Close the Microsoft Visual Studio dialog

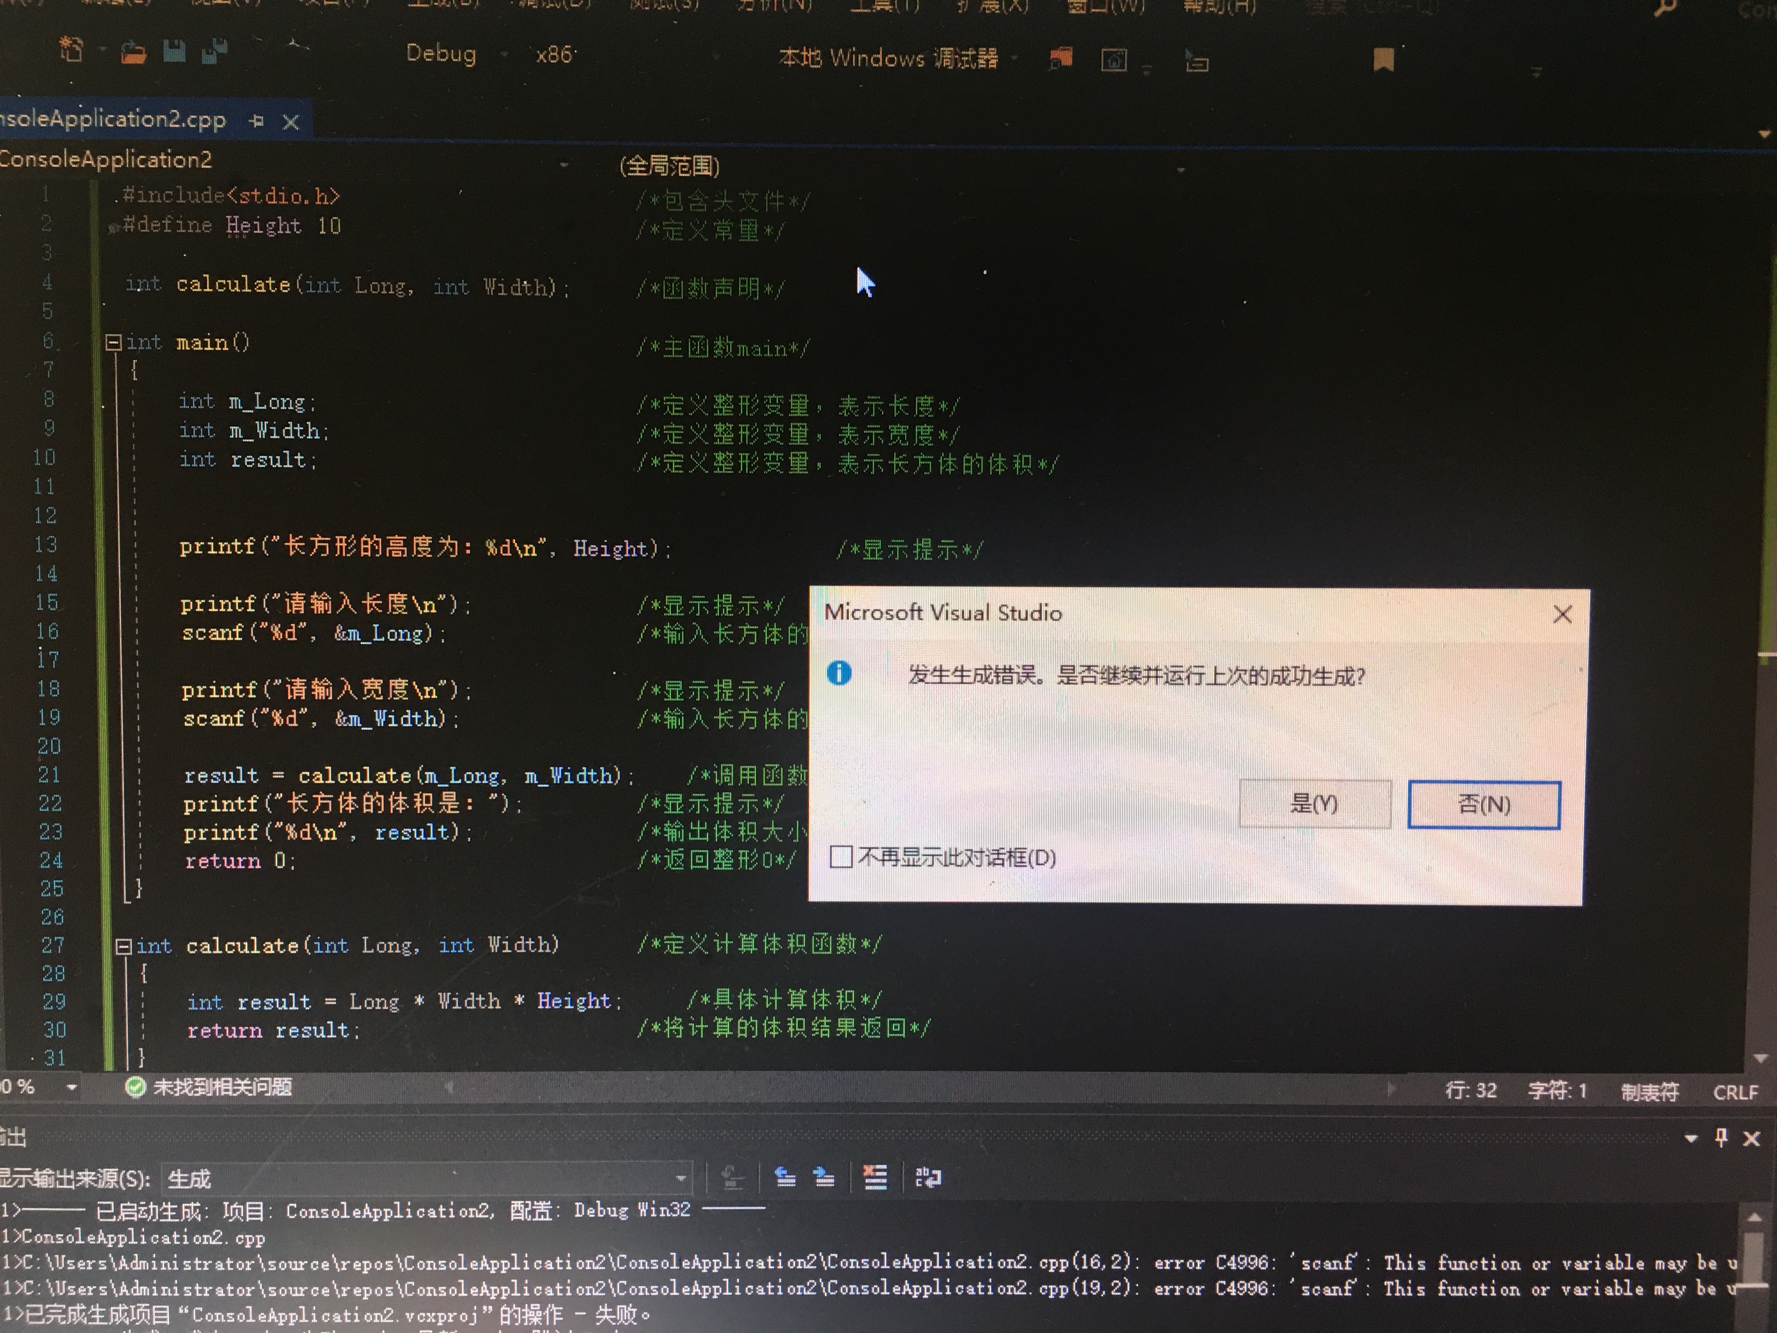(1562, 614)
